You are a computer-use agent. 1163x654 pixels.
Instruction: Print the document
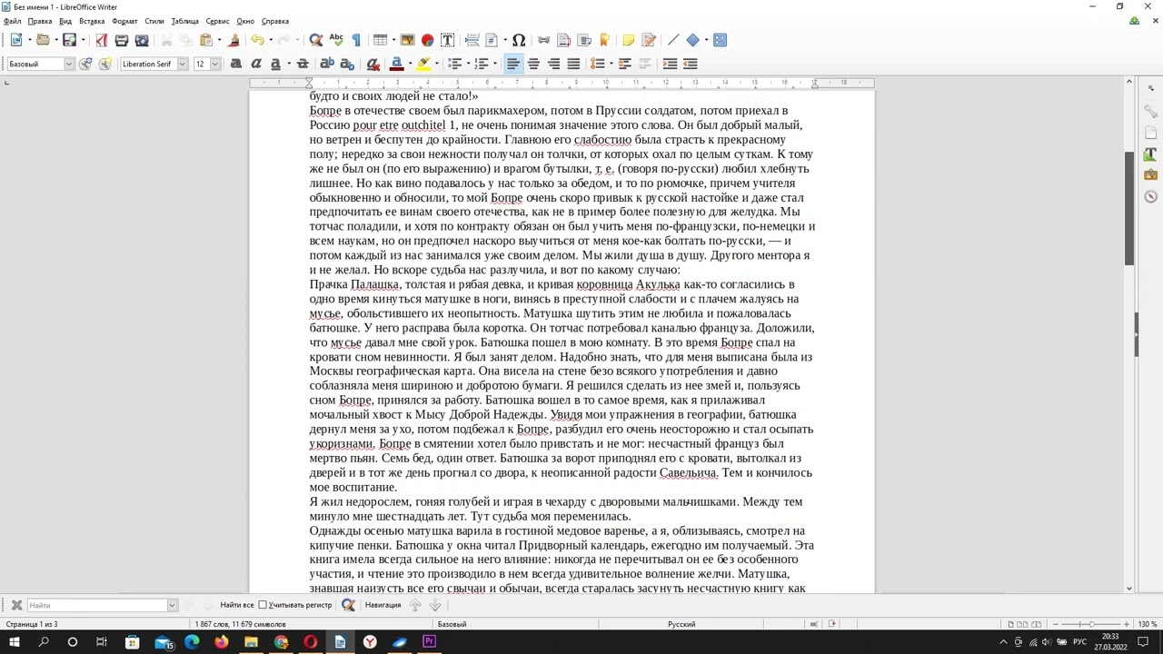click(121, 40)
